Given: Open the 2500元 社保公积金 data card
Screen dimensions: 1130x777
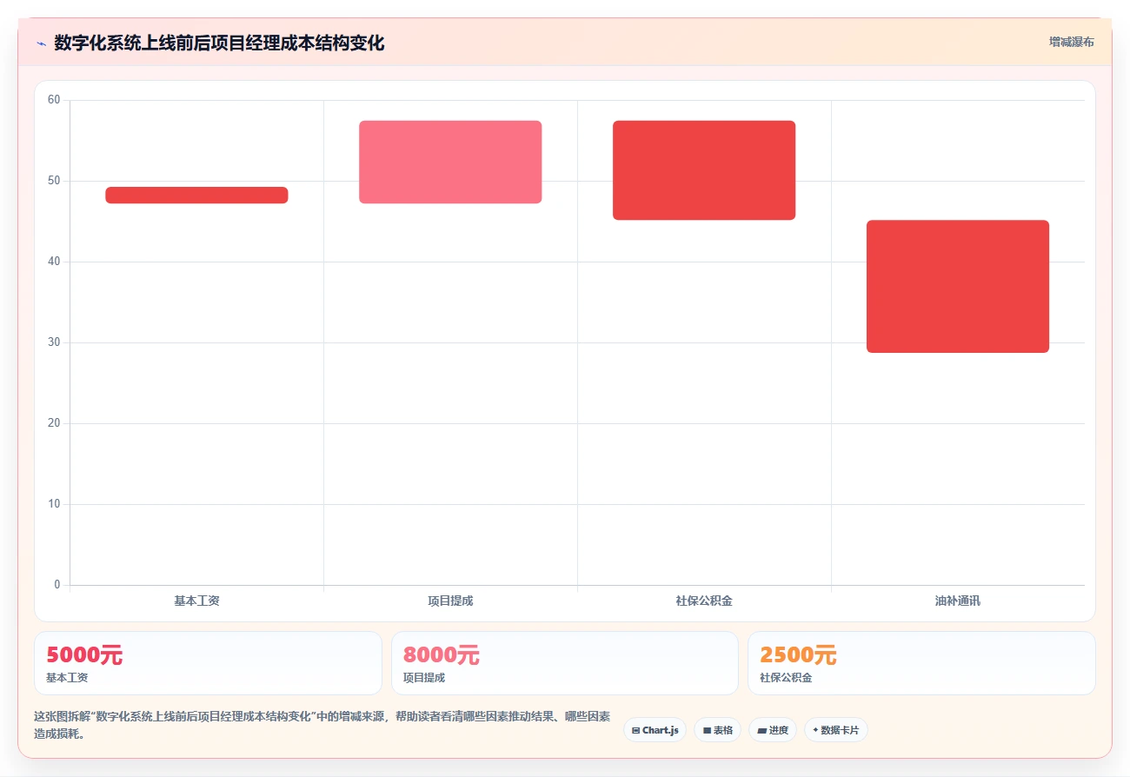Looking at the screenshot, I should [x=921, y=663].
